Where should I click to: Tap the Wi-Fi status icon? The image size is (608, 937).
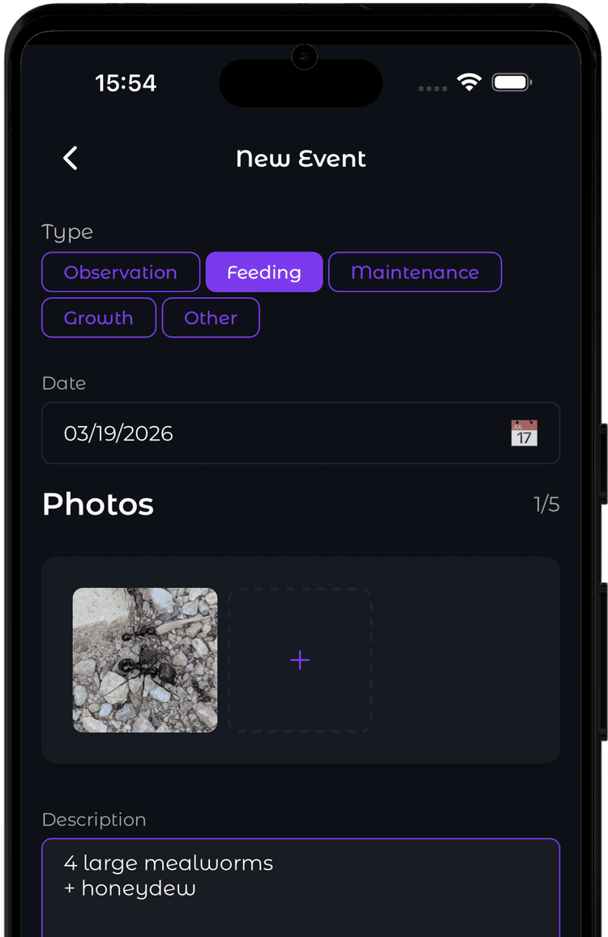pos(469,82)
